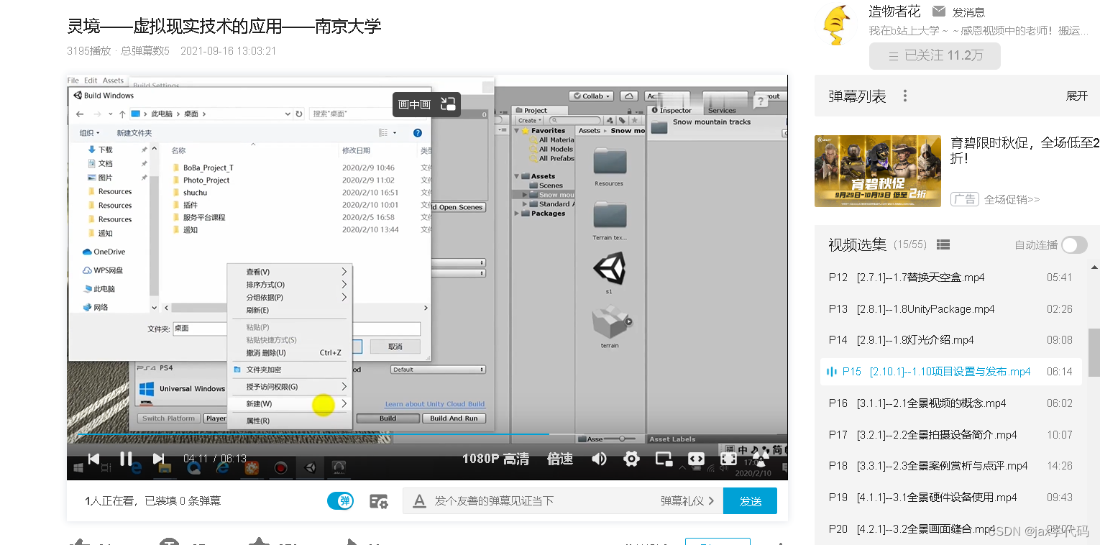Click the video progress bar
The width and height of the screenshot is (1100, 545).
point(427,434)
